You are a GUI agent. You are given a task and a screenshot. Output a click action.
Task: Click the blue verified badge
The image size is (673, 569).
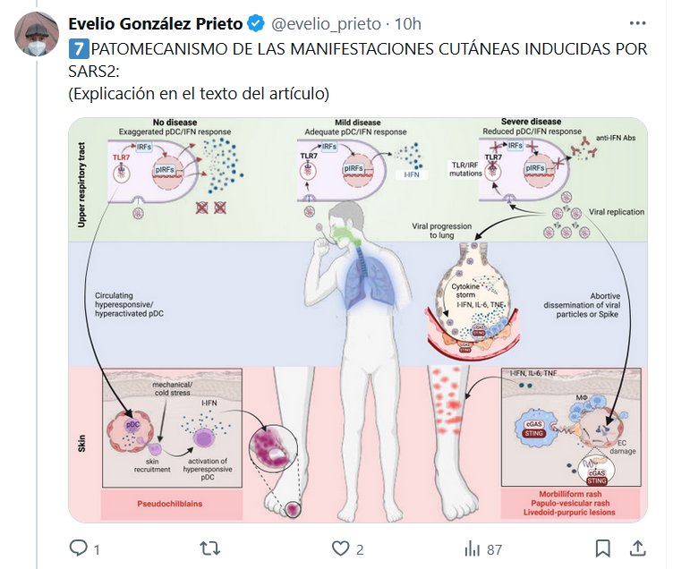[256, 23]
